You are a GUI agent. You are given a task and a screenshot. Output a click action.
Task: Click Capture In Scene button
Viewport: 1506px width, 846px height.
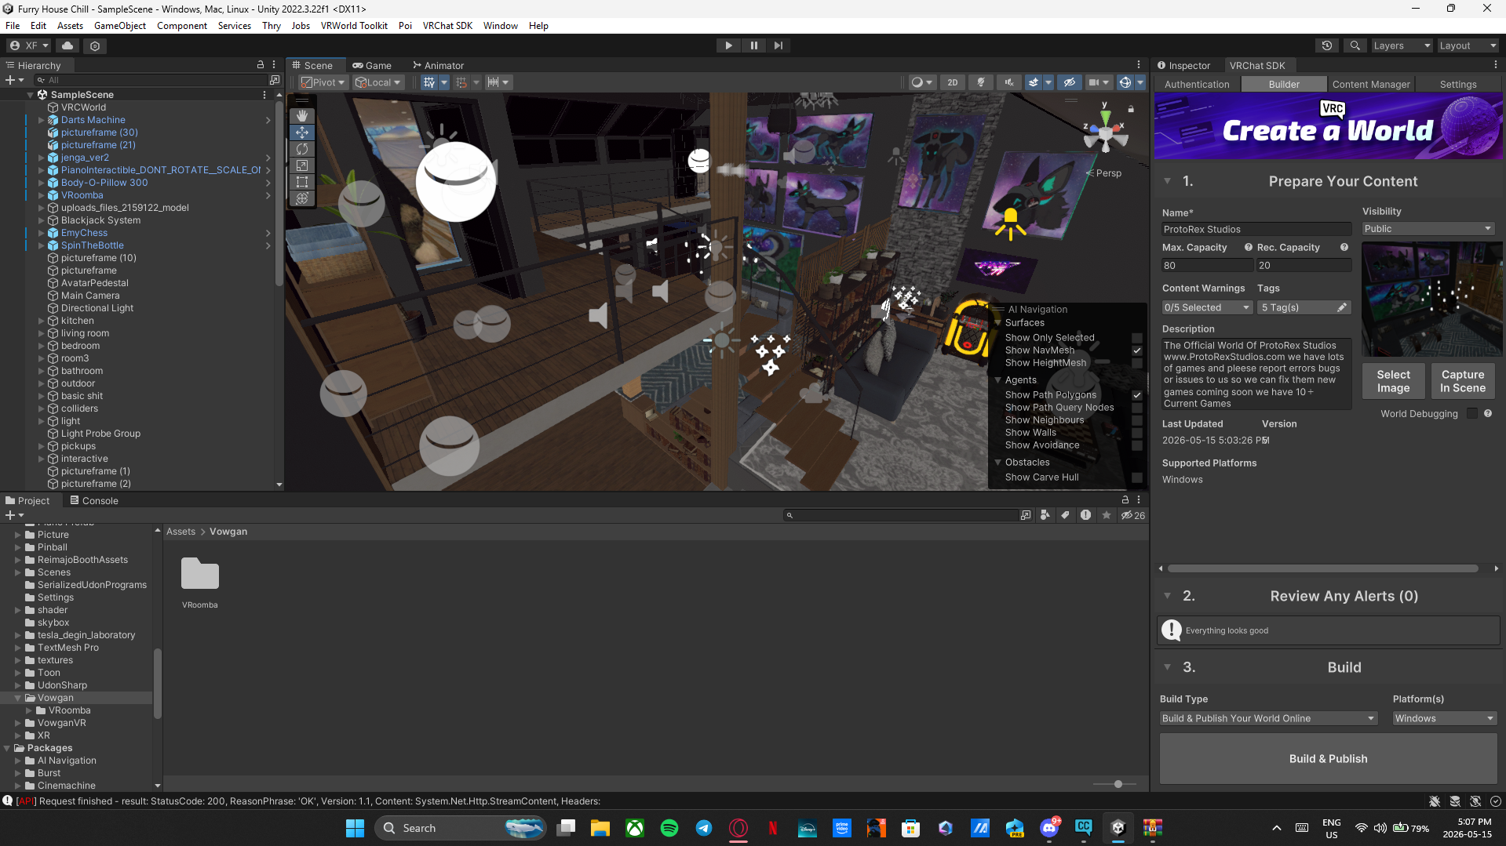click(1462, 381)
